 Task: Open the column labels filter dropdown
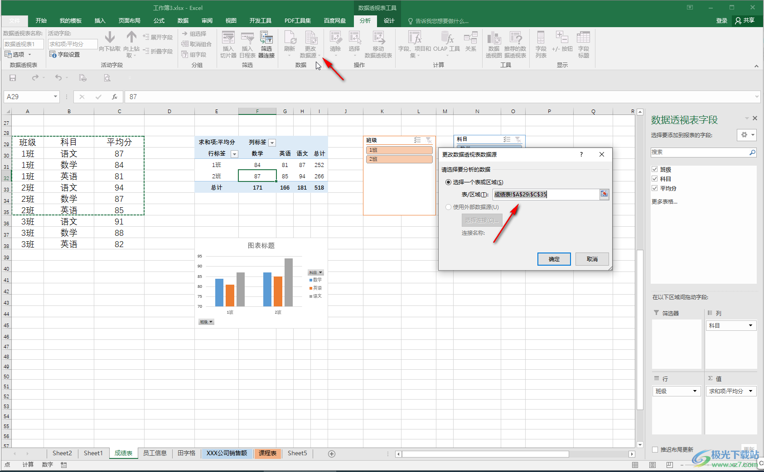(272, 143)
